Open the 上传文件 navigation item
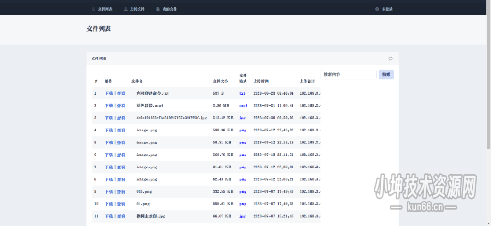The height and width of the screenshot is (226, 491). tap(134, 9)
